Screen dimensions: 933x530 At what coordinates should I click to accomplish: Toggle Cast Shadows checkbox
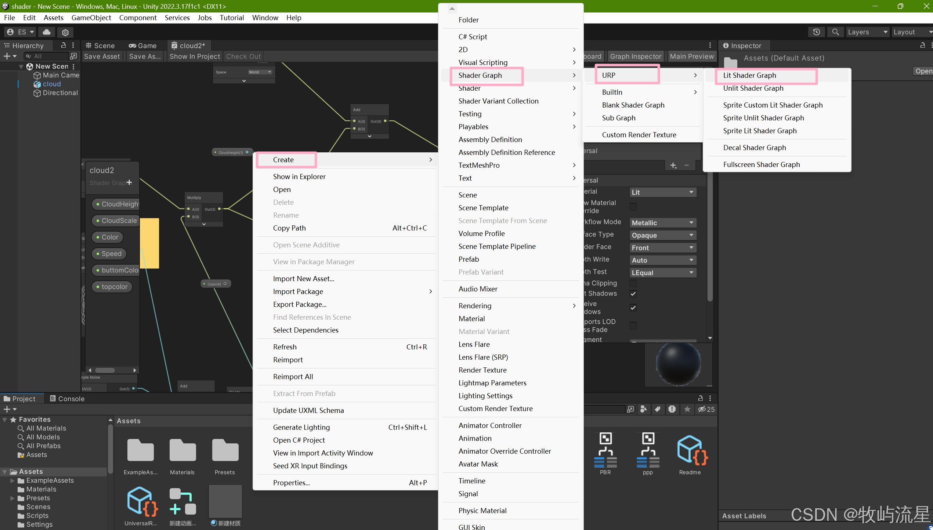pyautogui.click(x=633, y=294)
